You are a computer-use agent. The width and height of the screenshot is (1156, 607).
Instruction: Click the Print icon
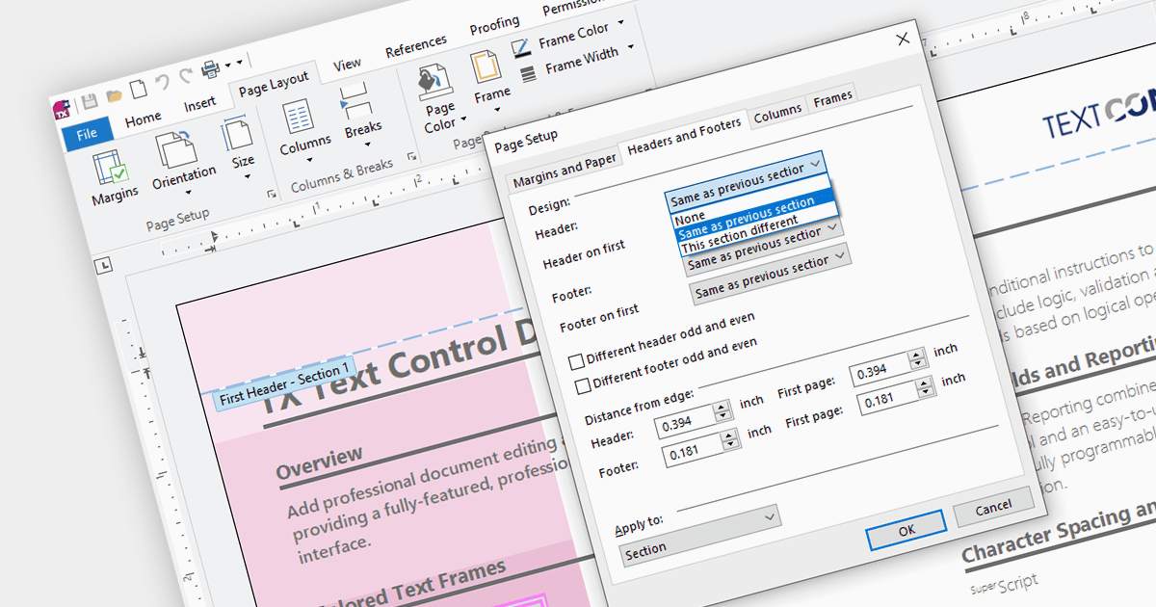click(x=210, y=69)
